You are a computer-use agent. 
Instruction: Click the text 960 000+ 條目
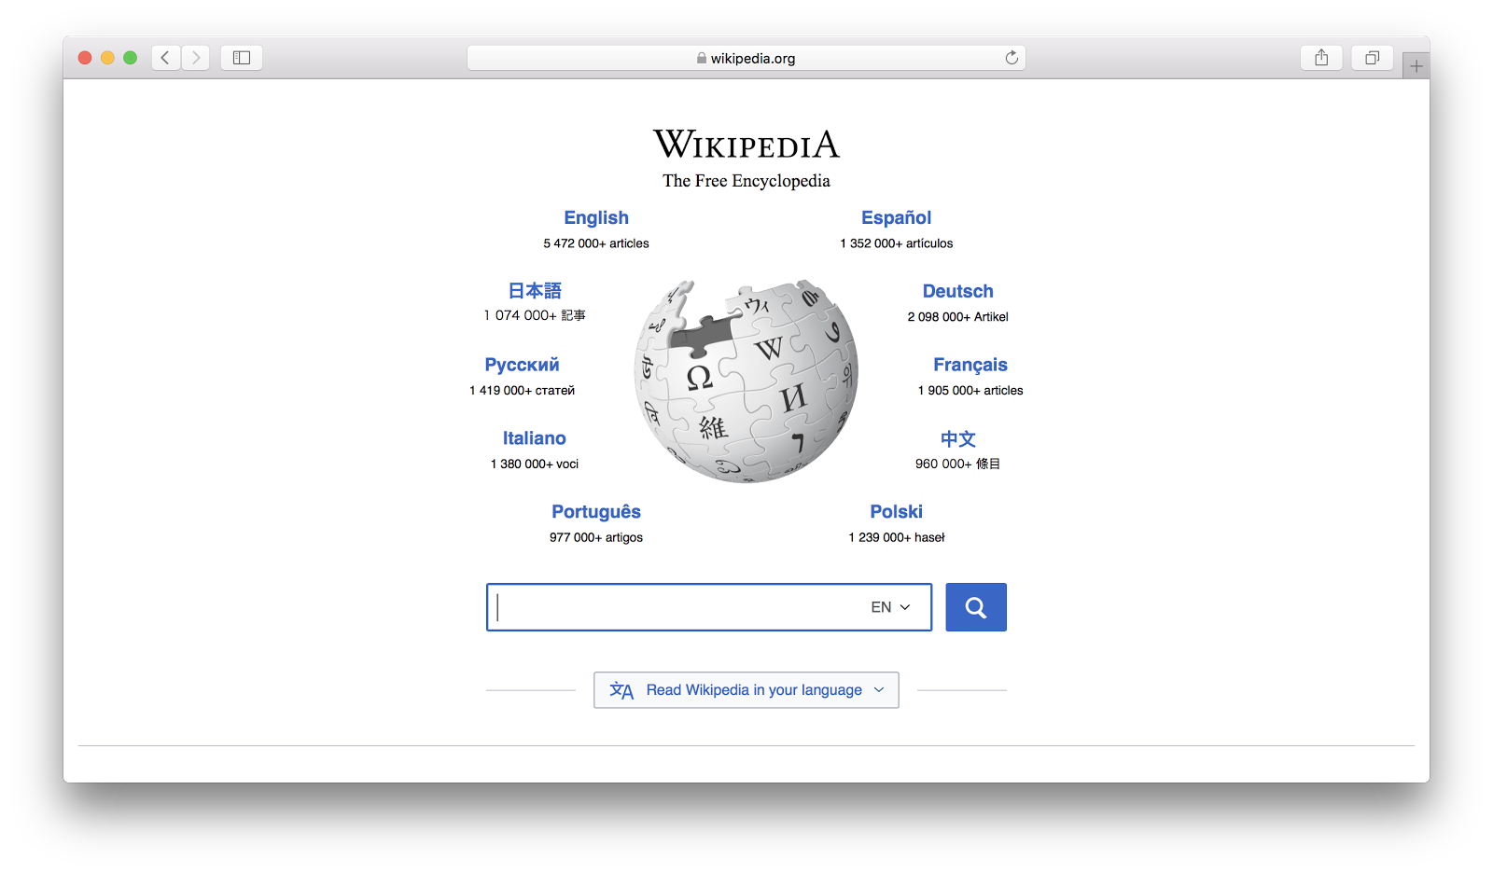pos(958,464)
